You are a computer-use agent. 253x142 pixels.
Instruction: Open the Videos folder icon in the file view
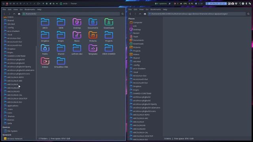pos(45,62)
